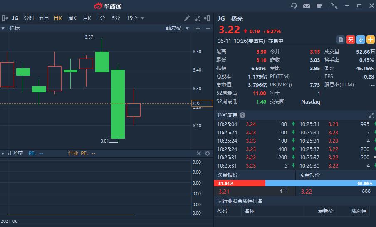Click the latest red hollow candlestick
This screenshot has height=227, width=376.
134,110
